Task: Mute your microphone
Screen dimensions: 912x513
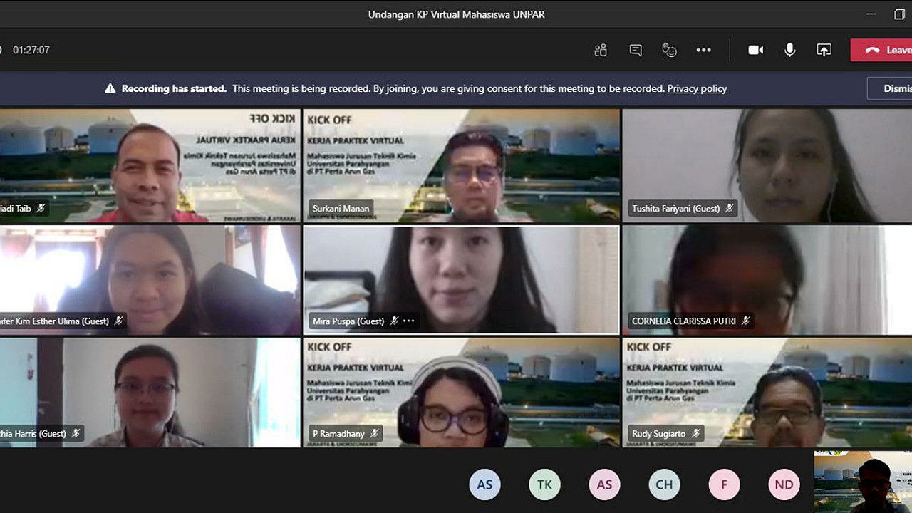Action: [789, 50]
